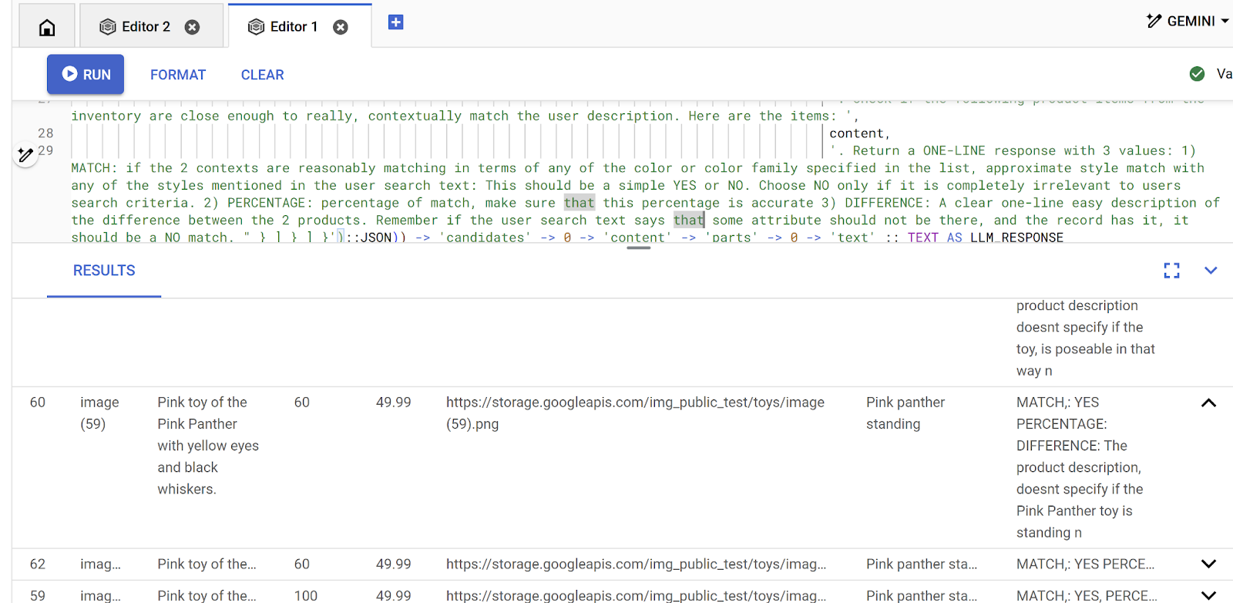Viewport: 1233px width, 603px height.
Task: Add a new editor tab
Action: (395, 22)
